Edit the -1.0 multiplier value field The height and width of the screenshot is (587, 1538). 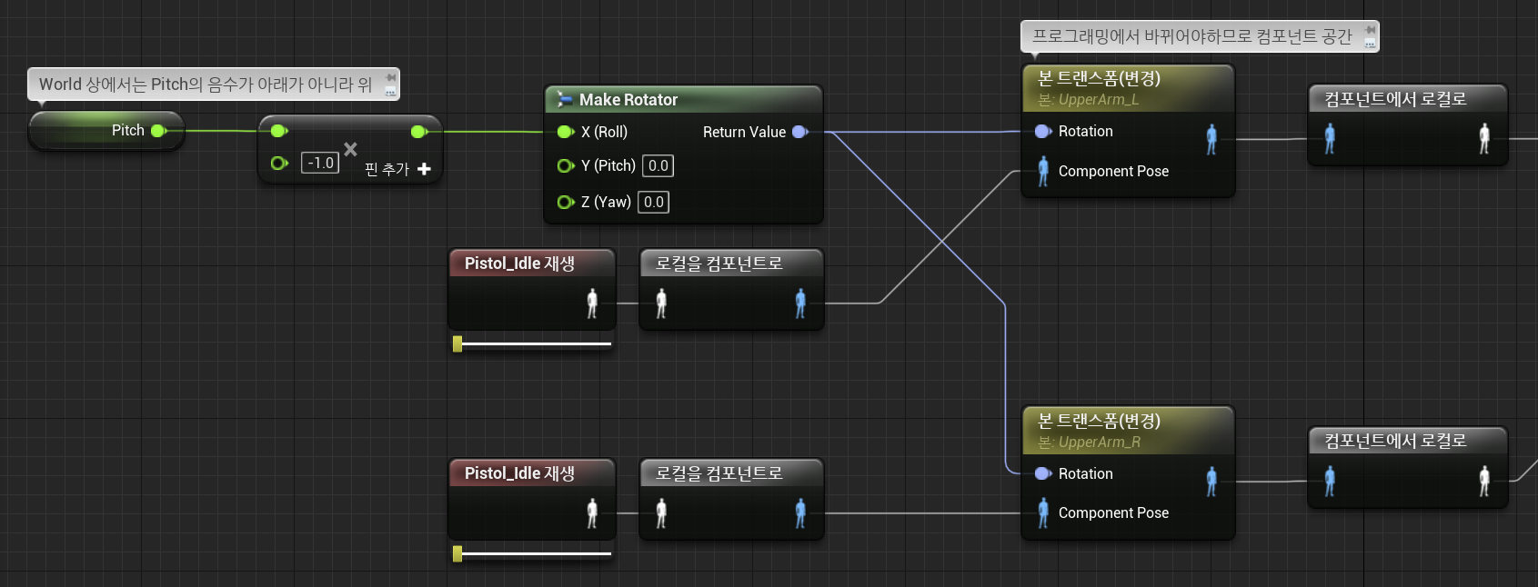(320, 164)
